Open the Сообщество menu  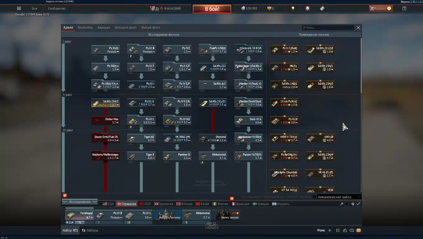click(x=57, y=8)
